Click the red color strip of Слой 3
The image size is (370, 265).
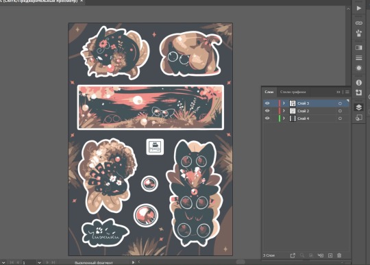coord(280,103)
